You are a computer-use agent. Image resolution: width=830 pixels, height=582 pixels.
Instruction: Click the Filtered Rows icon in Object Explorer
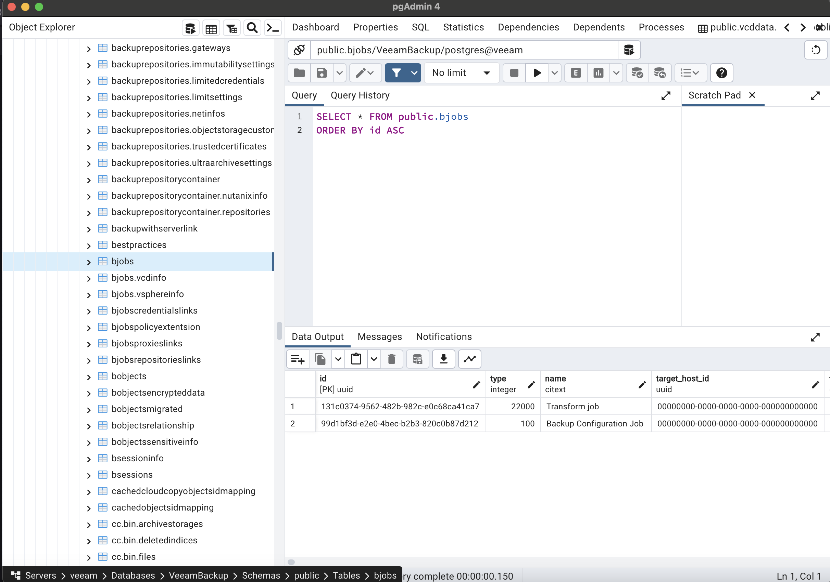[232, 28]
